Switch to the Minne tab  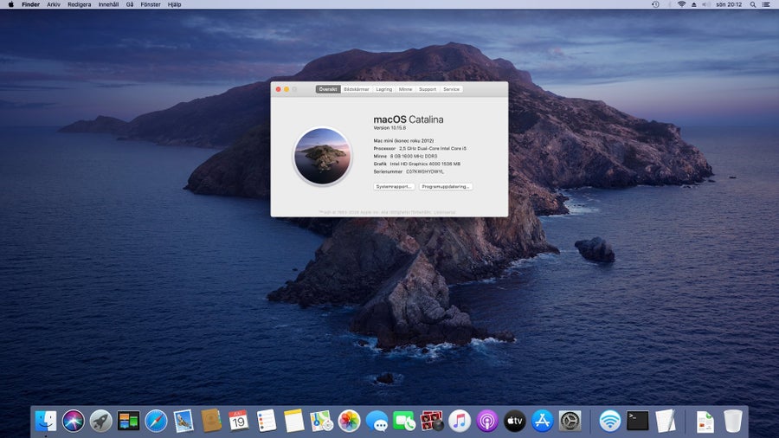[x=405, y=89]
